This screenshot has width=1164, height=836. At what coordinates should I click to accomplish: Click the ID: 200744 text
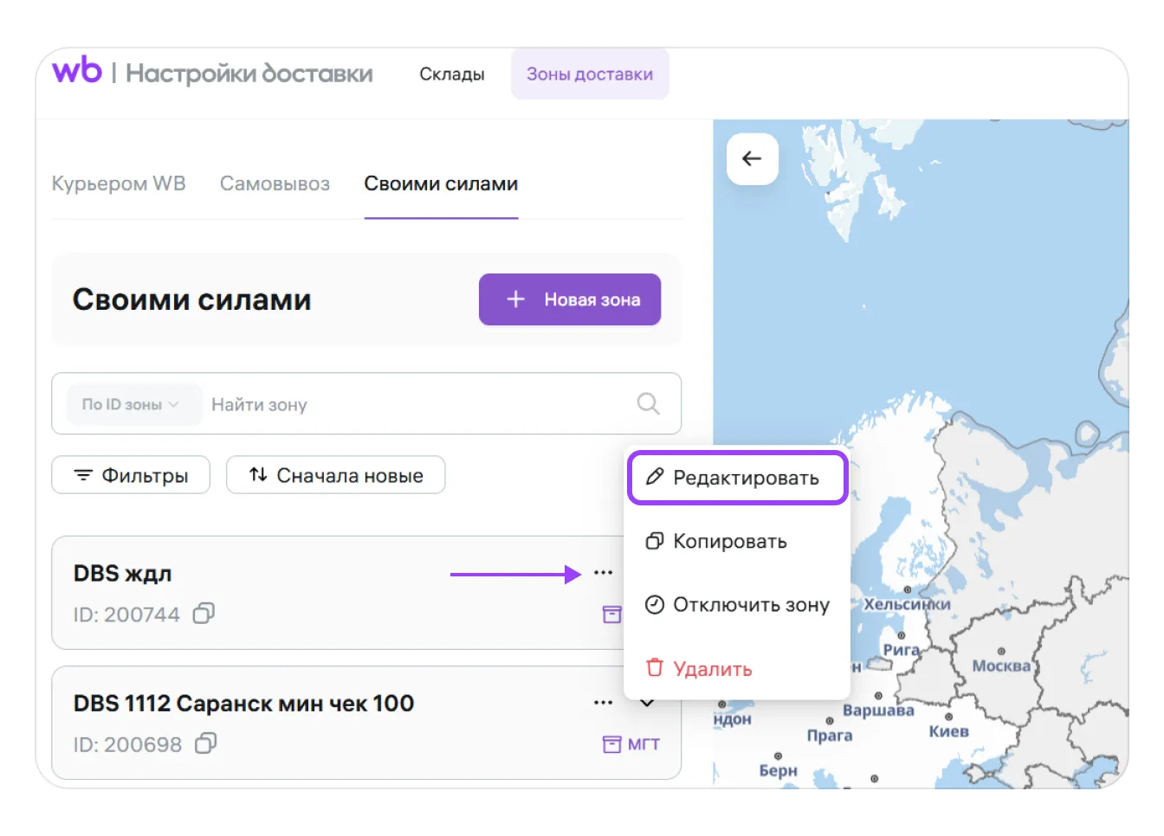(126, 614)
